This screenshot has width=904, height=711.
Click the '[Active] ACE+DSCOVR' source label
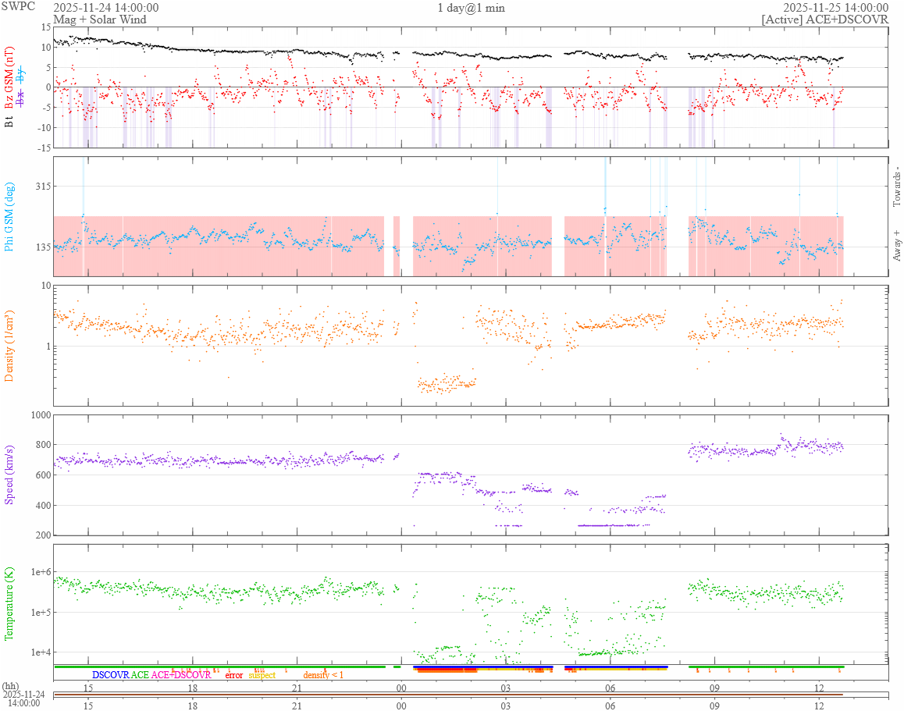(824, 20)
